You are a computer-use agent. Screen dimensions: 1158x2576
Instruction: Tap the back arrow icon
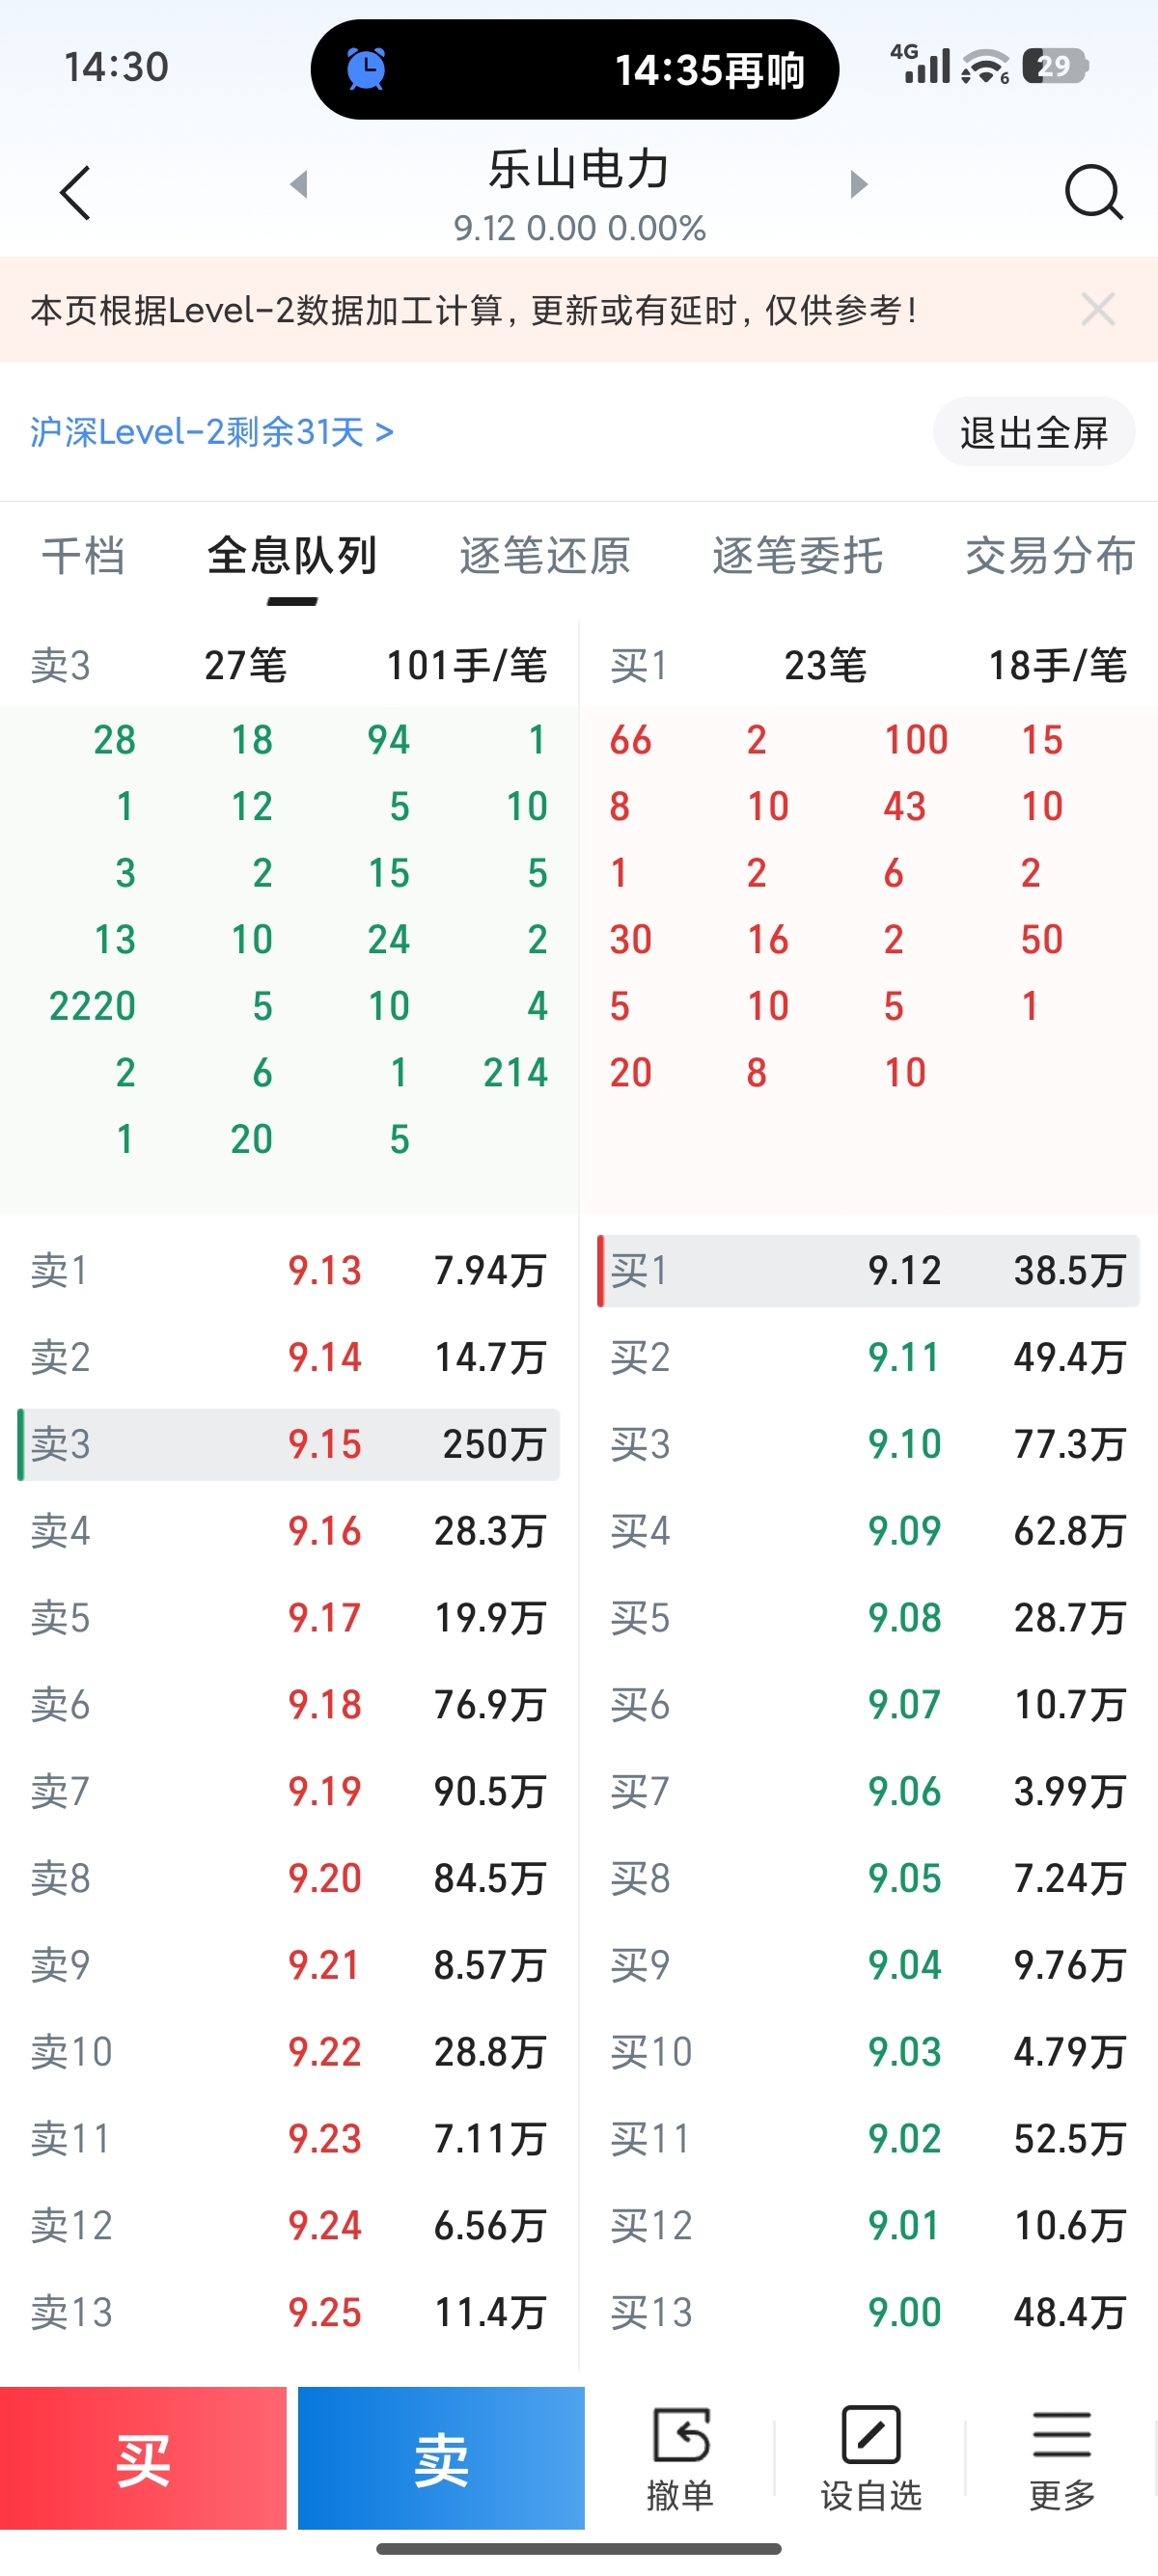(76, 192)
